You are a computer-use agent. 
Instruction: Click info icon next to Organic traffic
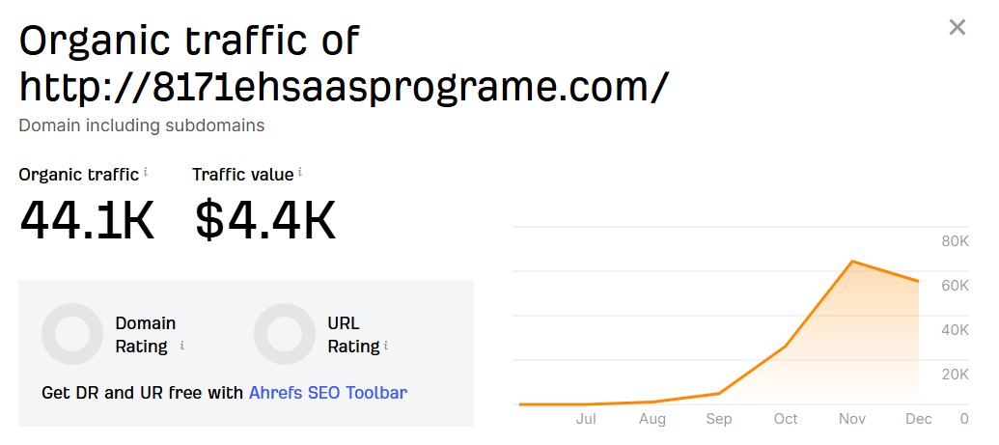[x=146, y=172]
